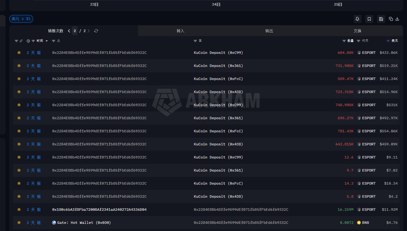Click the alert bell icon
Screen dimensions: 407x231
(357, 19)
